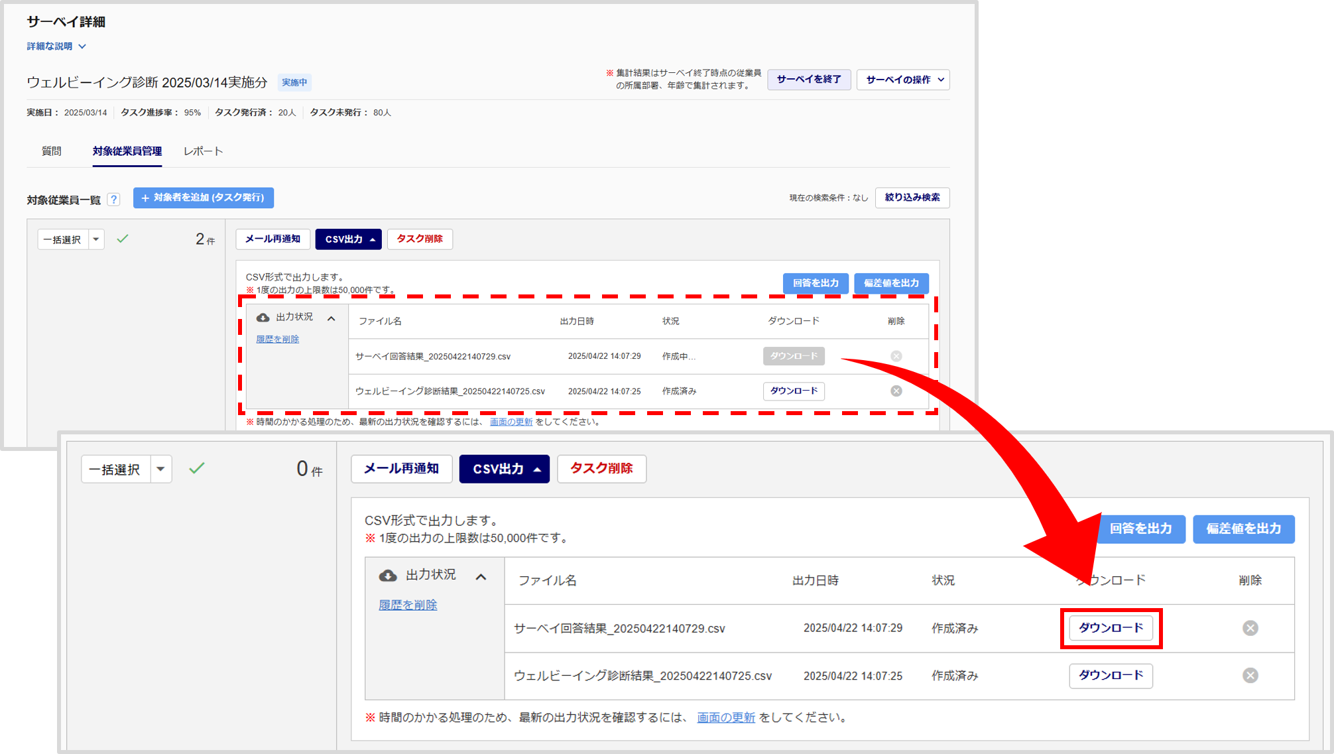The image size is (1334, 754).
Task: Click タスク削除 in the lower panel
Action: (602, 469)
